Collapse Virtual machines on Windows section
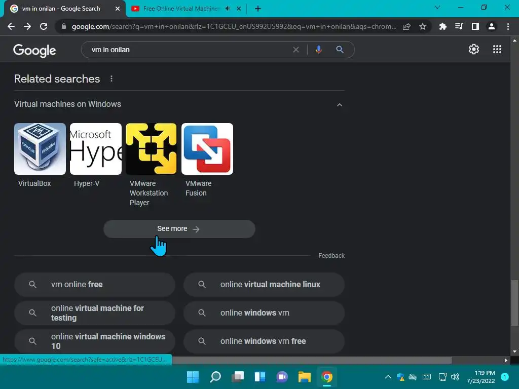 pyautogui.click(x=339, y=105)
